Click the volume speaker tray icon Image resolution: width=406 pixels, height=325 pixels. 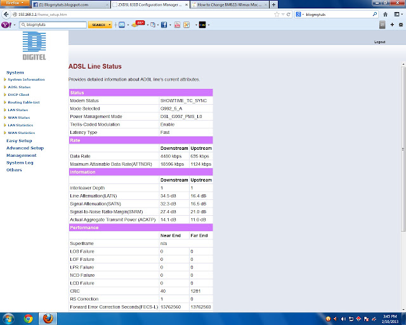point(343,319)
